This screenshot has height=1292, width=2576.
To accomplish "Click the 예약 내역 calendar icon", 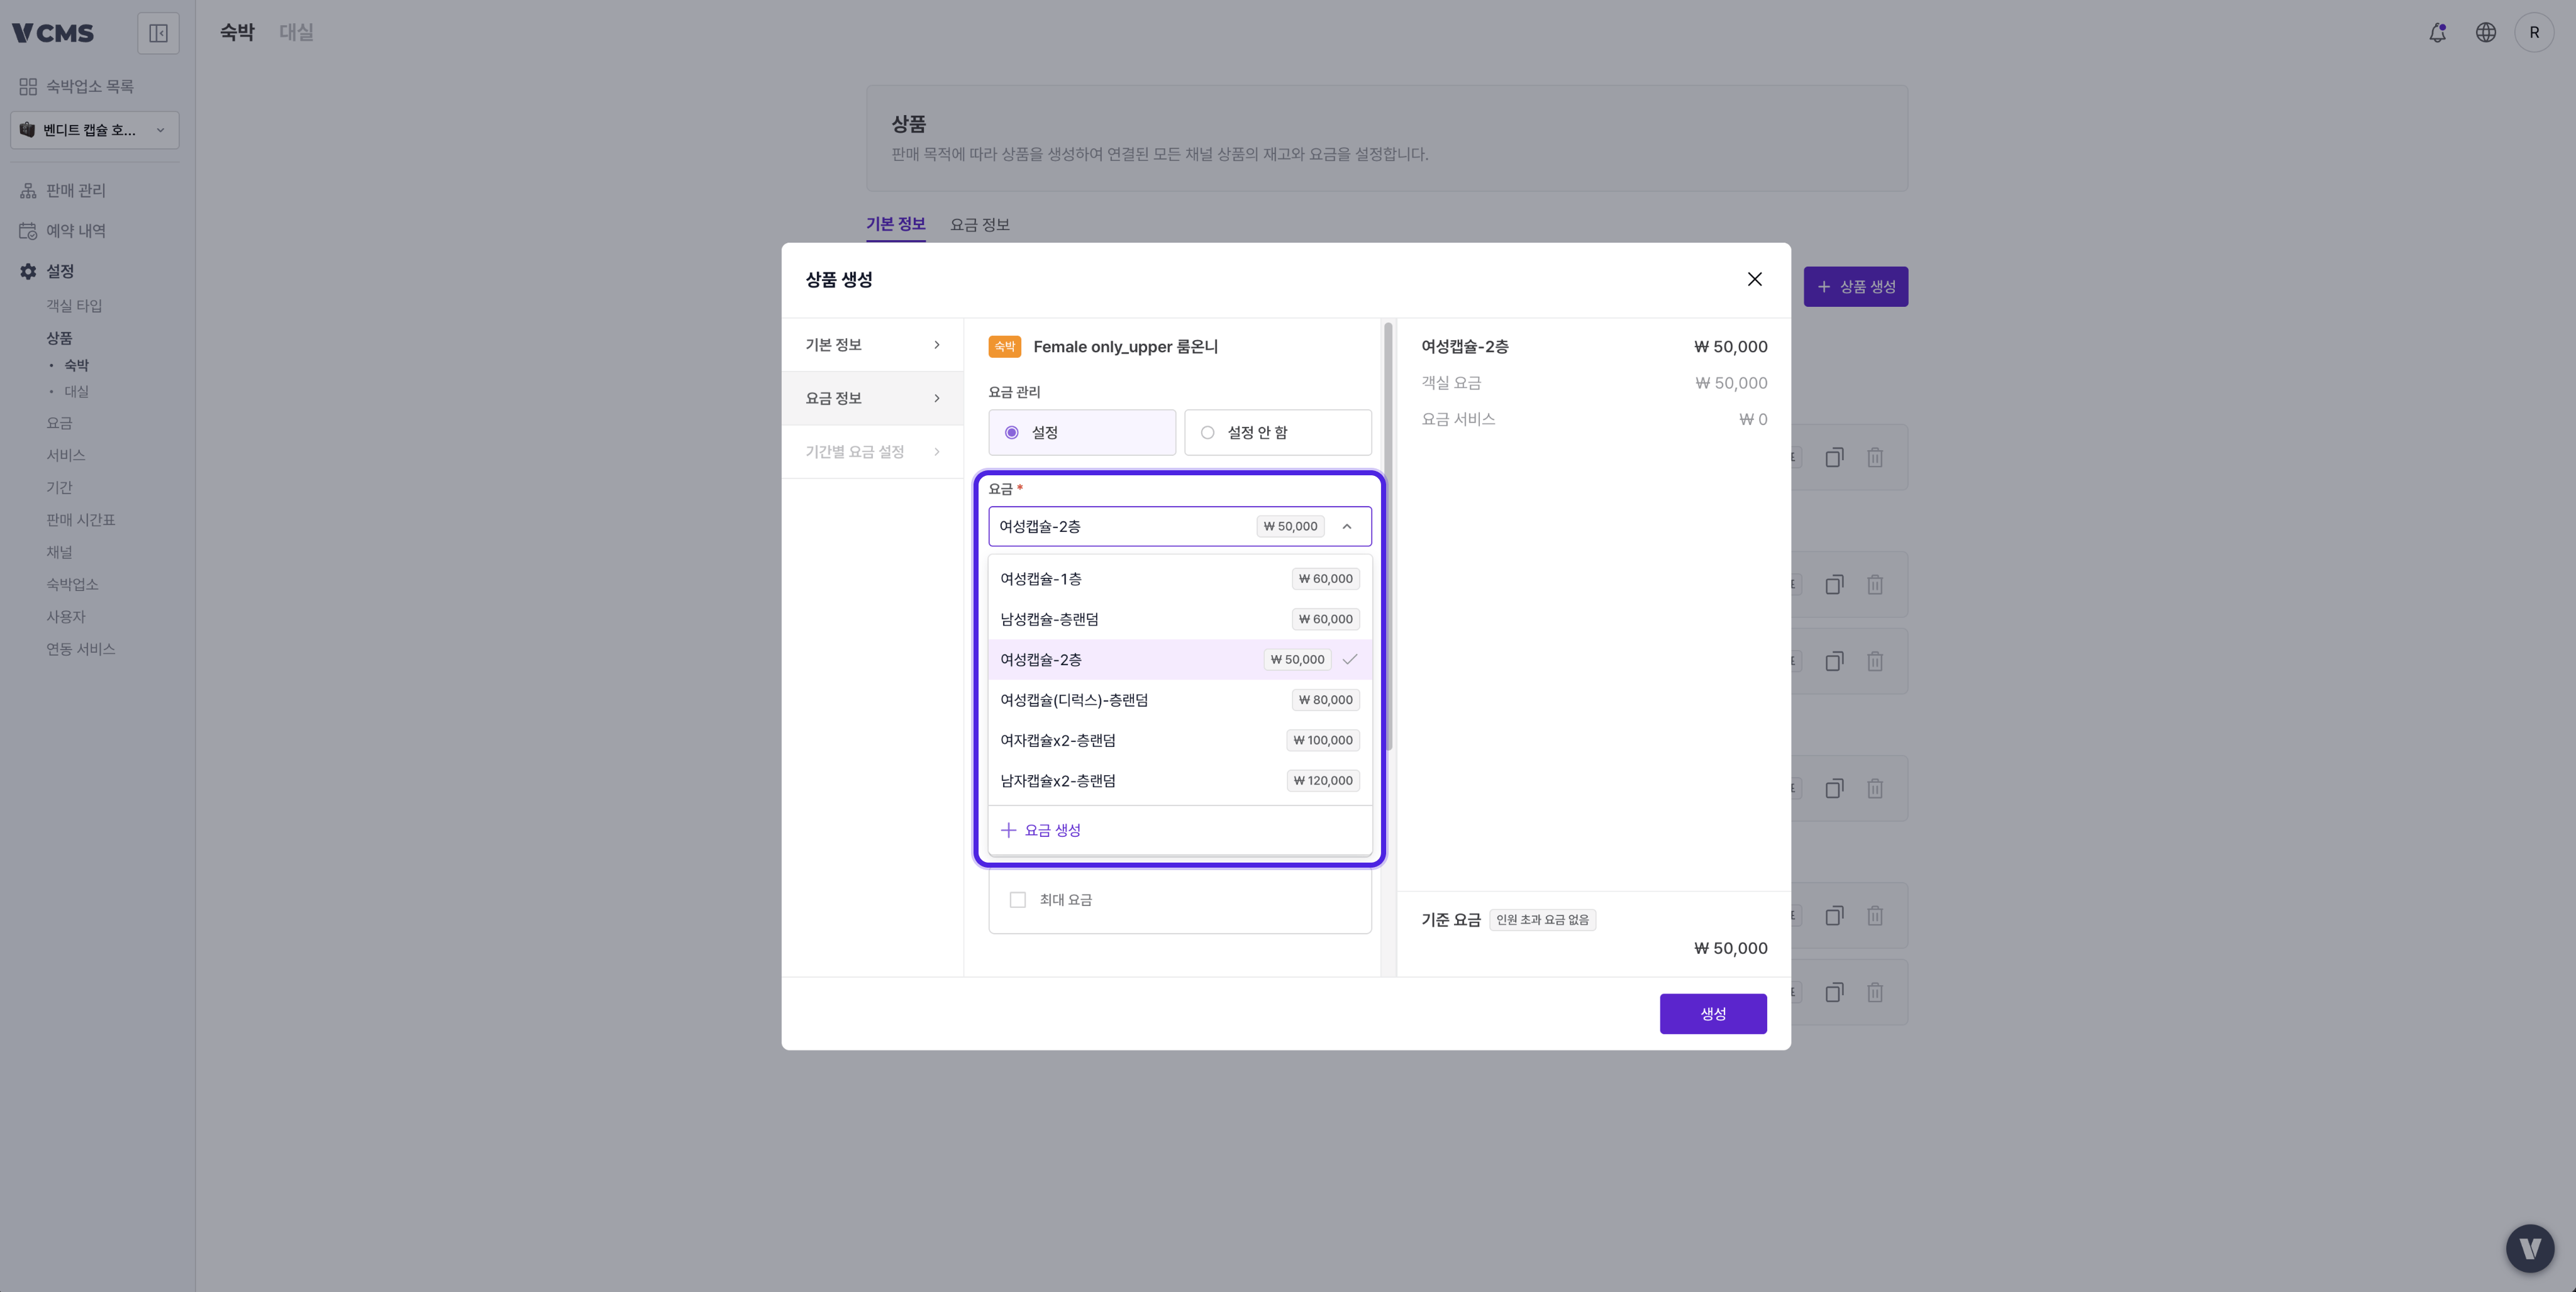I will (28, 231).
